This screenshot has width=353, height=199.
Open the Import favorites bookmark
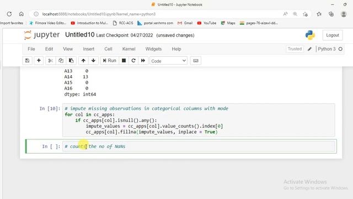pyautogui.click(x=12, y=23)
